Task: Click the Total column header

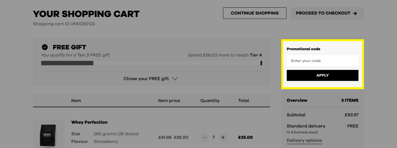Action: 243,101
